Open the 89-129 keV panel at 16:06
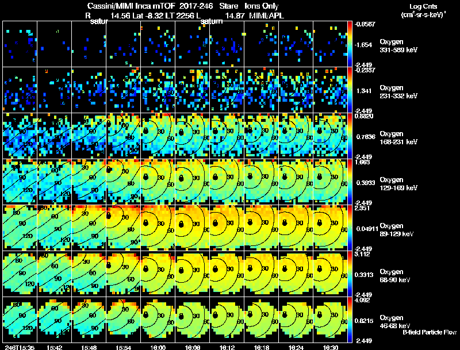The width and height of the screenshot is (460, 350). point(193,228)
